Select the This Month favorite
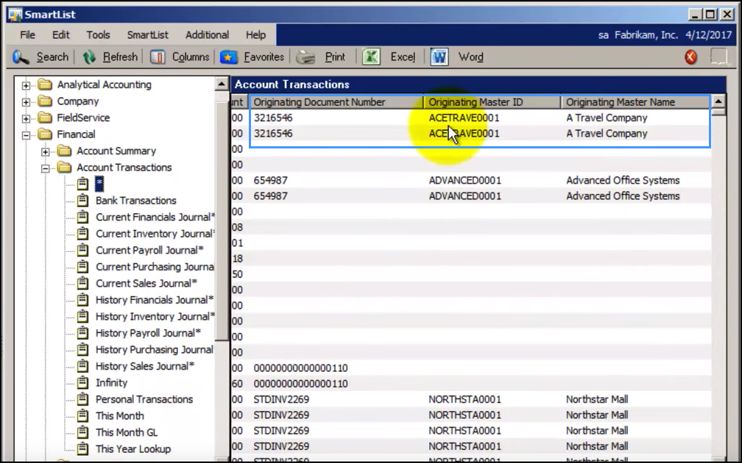Screen dimensions: 742x463 tap(120, 415)
